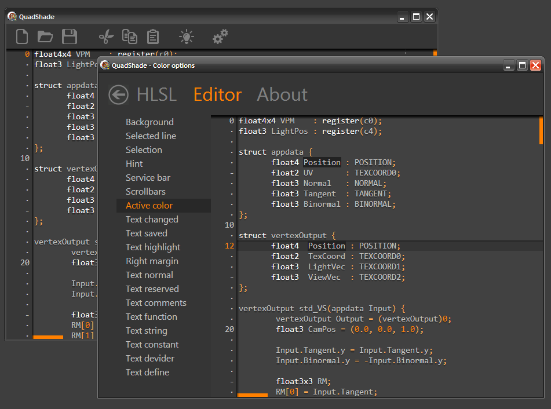
Task: Click the Active color option
Action: coord(163,206)
